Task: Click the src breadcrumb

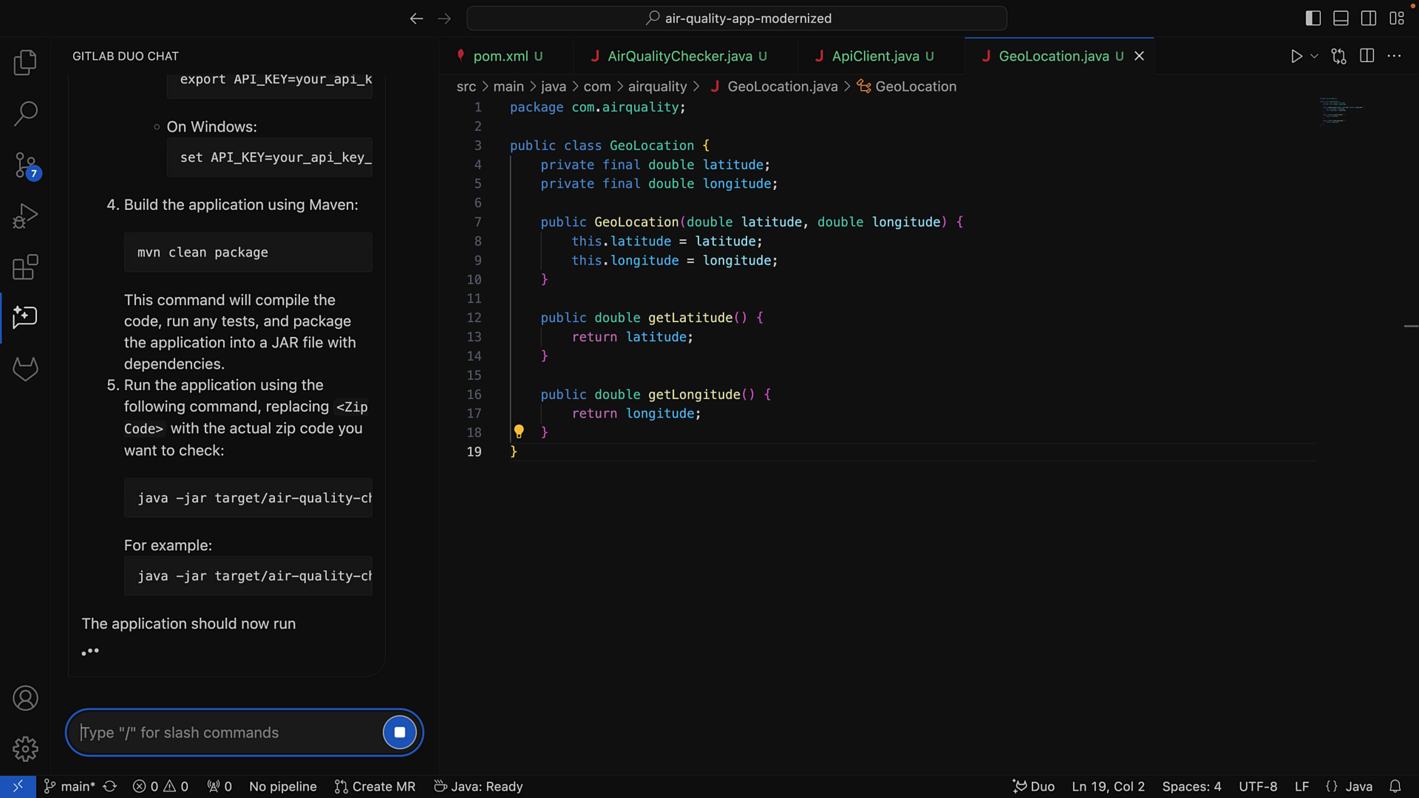Action: point(466,86)
